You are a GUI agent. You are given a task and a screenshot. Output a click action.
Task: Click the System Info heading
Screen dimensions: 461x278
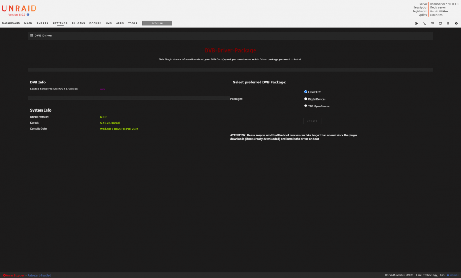pos(41,110)
